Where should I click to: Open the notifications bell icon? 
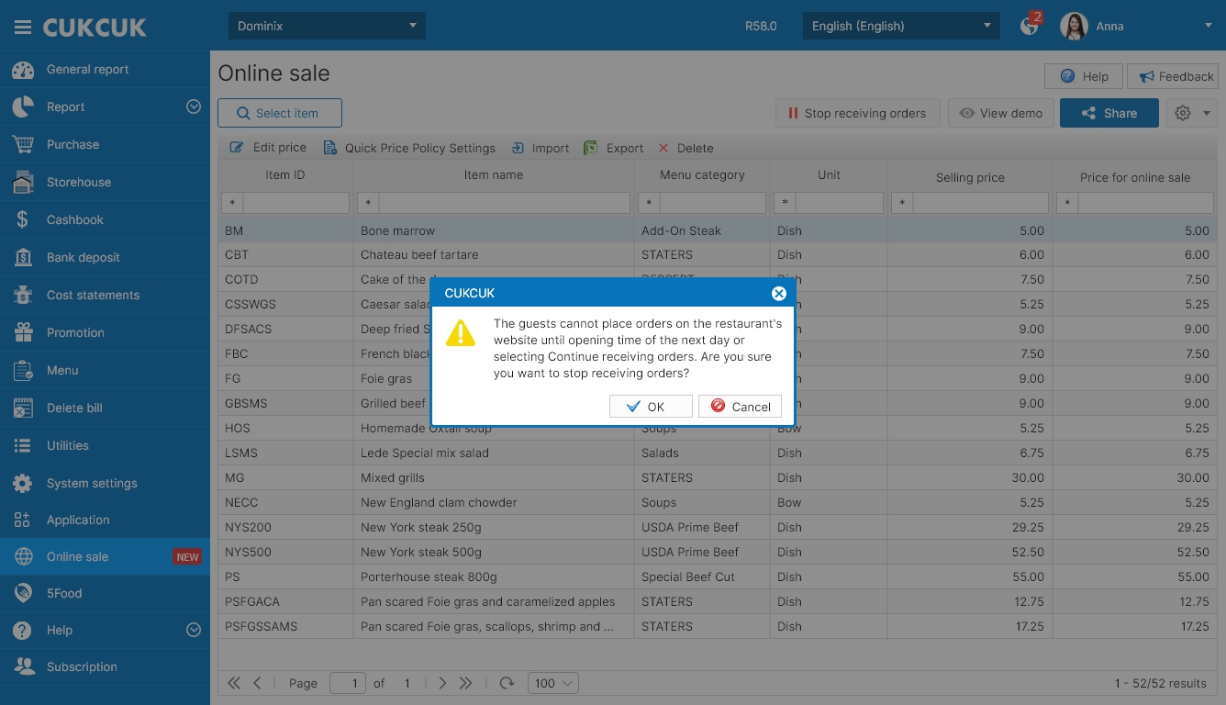point(1030,26)
